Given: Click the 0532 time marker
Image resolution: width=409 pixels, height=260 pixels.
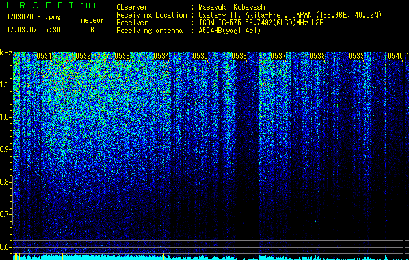Looking at the screenshot, I should pos(83,56).
